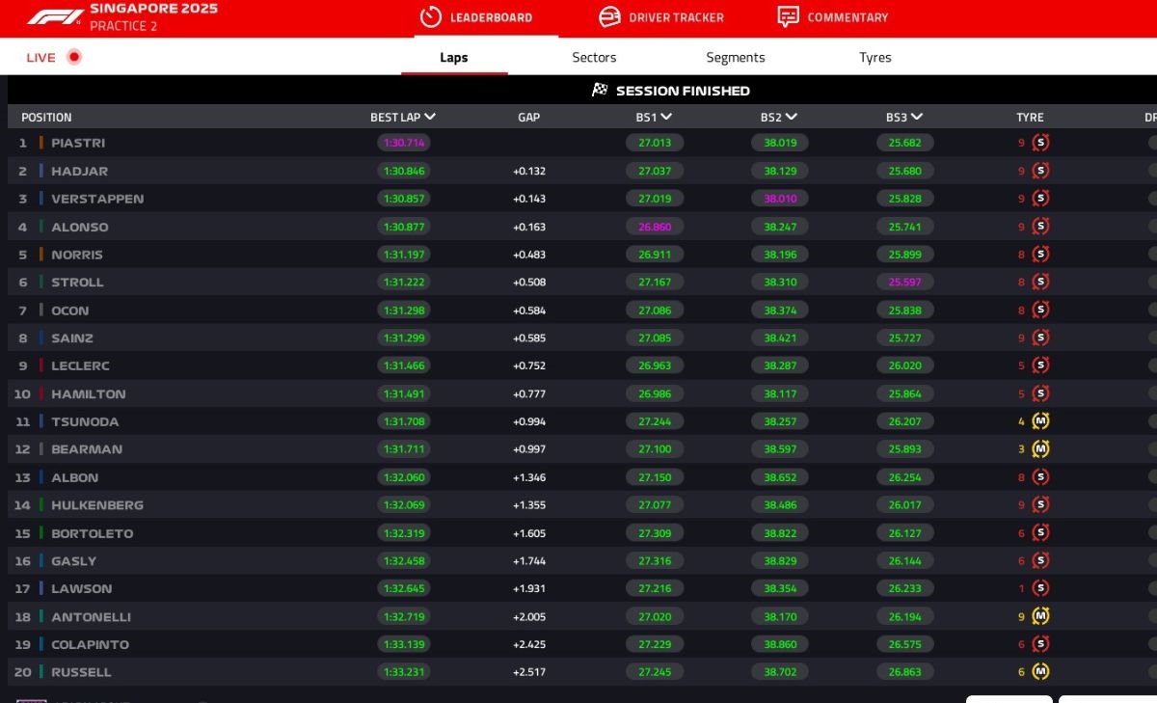Click the Commentary speech bubble icon
This screenshot has width=1157, height=703.
788,17
